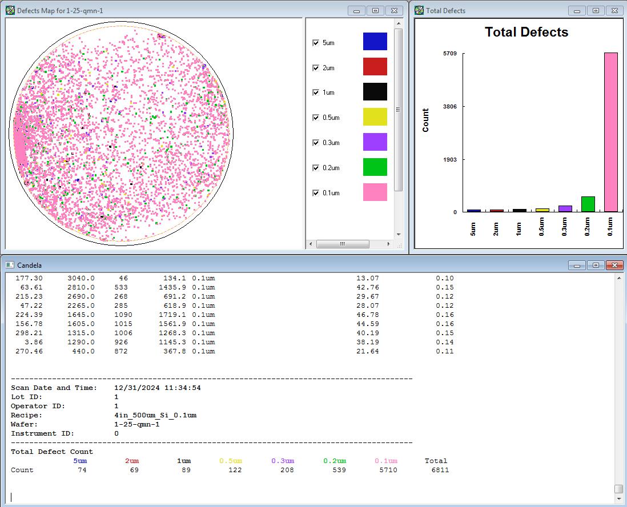Viewport: 627px width, 507px height.
Task: Close the Candela text window
Action: (614, 265)
